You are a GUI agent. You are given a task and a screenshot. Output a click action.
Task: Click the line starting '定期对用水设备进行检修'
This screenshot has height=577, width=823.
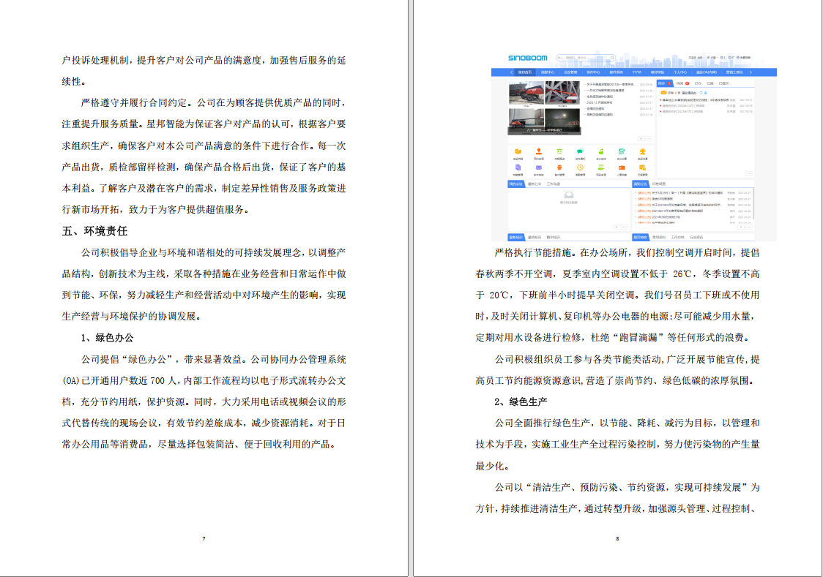pos(613,338)
